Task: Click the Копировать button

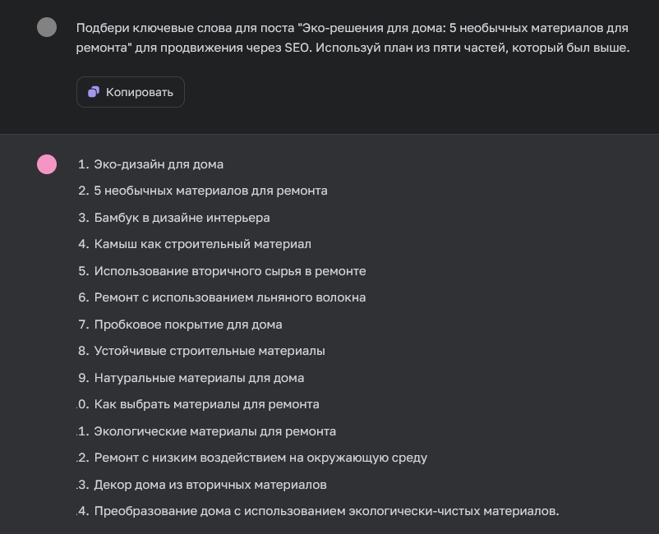Action: [x=130, y=92]
